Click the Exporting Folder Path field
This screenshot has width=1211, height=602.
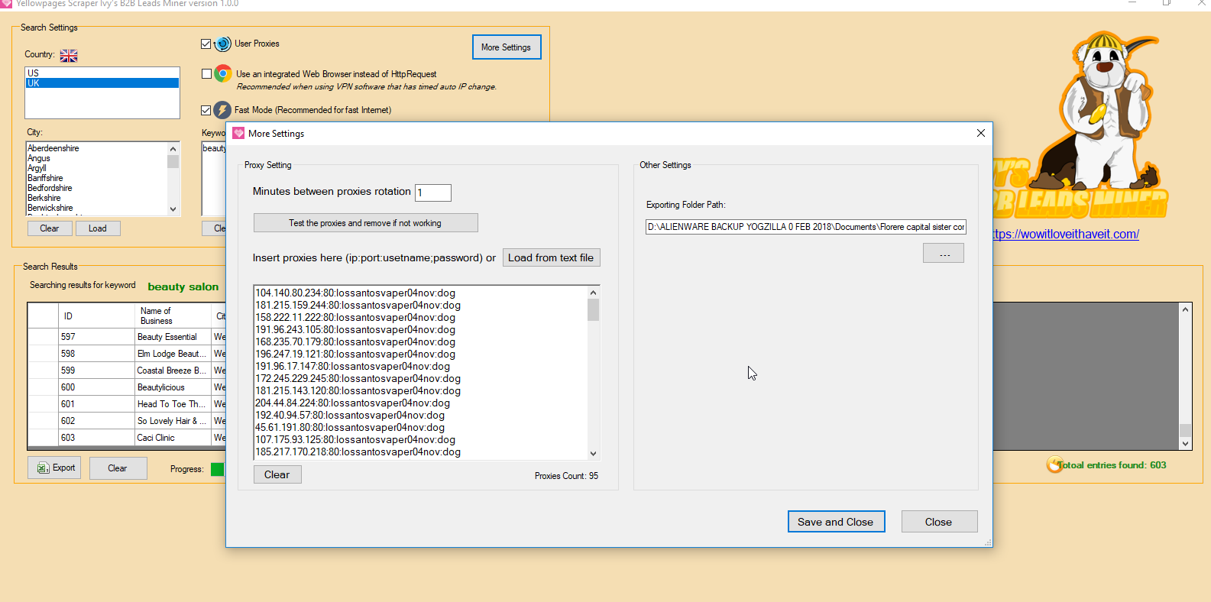click(x=805, y=227)
